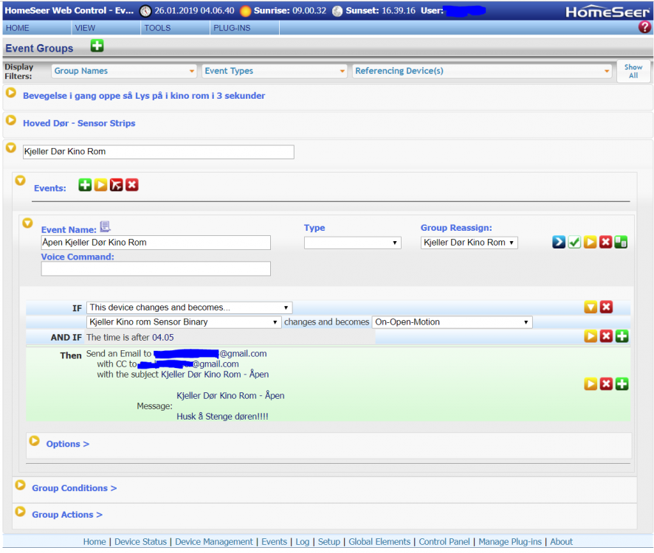Click the Show All button
Screen dimensions: 654x553
pos(633,70)
